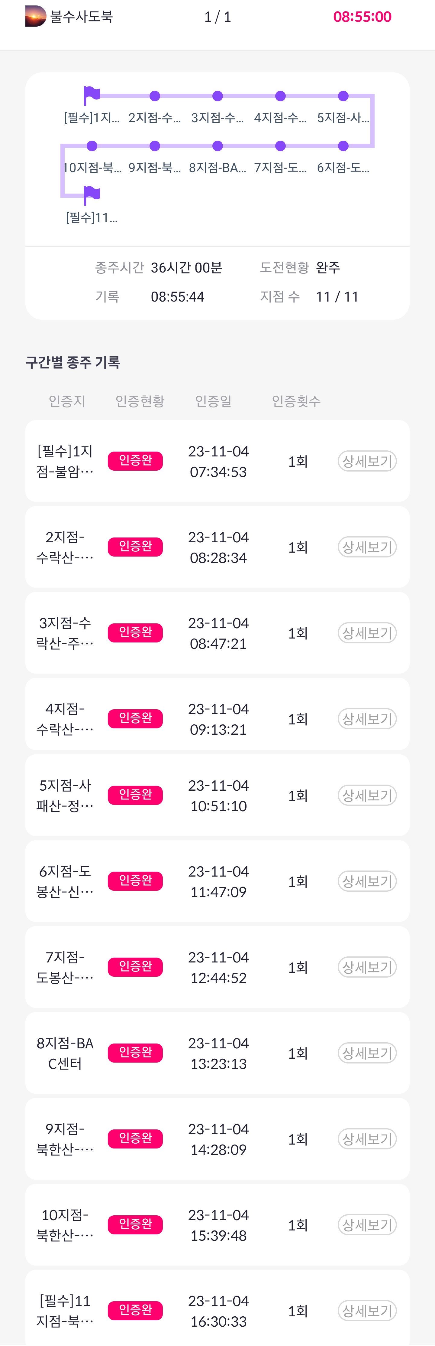Viewport: 435px width, 1346px height.
Task: Select the 10지점 route dot
Action: tap(92, 146)
